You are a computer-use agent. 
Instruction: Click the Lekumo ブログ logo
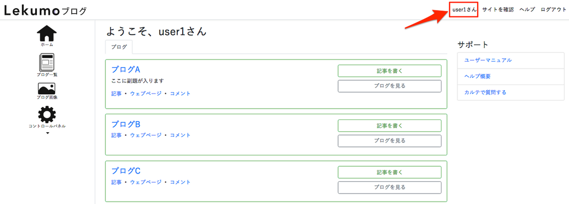coord(46,10)
